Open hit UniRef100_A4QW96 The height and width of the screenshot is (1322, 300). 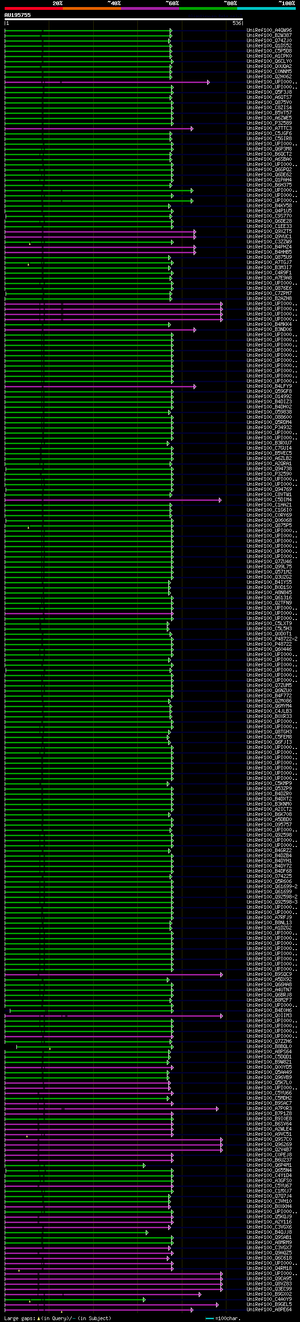[x=269, y=30]
